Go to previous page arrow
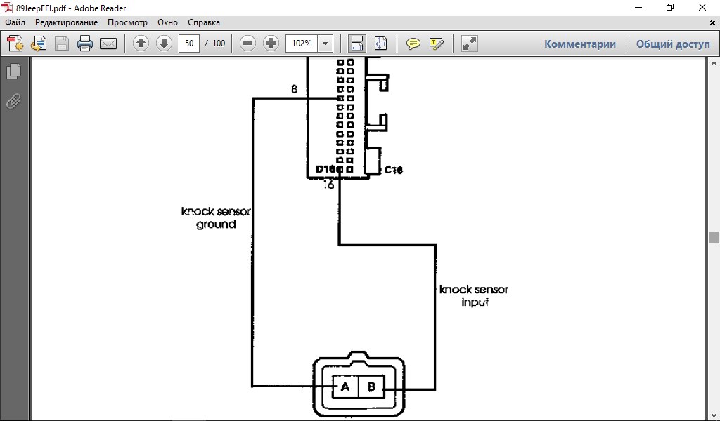 coord(141,44)
